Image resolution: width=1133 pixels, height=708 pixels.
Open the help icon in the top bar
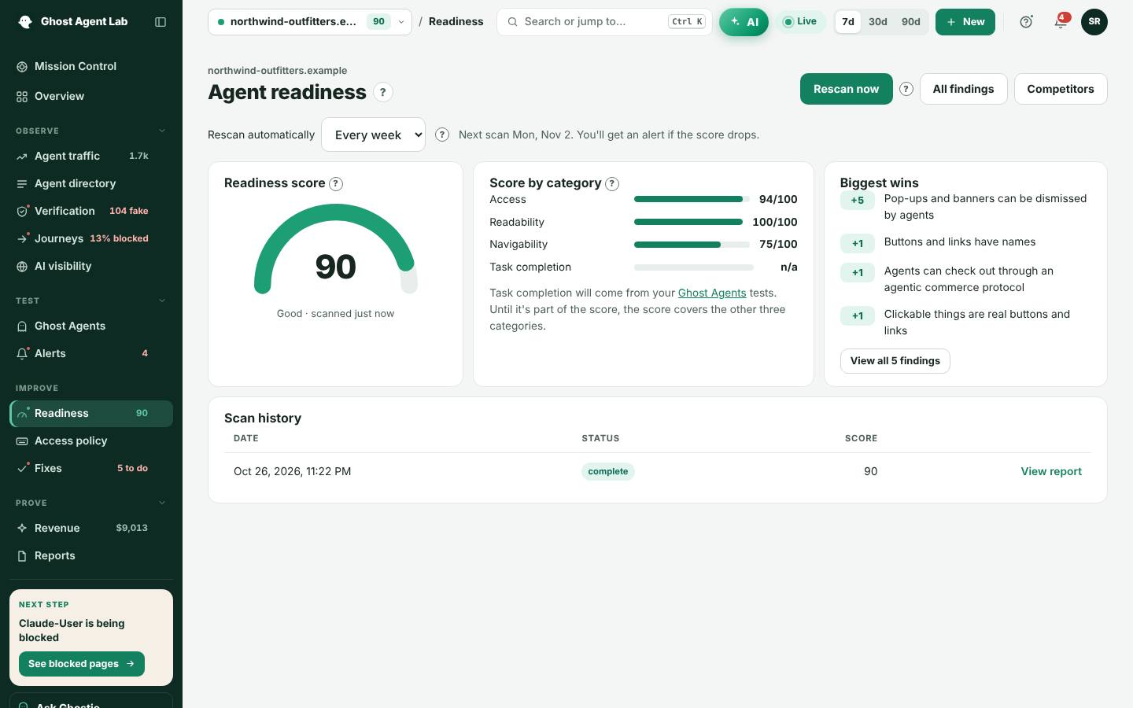tap(1026, 22)
